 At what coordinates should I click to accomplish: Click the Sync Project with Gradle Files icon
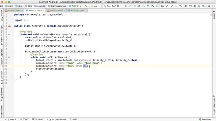195,6
